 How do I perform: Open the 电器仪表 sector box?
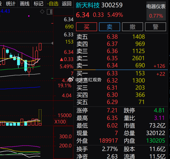[156, 11]
